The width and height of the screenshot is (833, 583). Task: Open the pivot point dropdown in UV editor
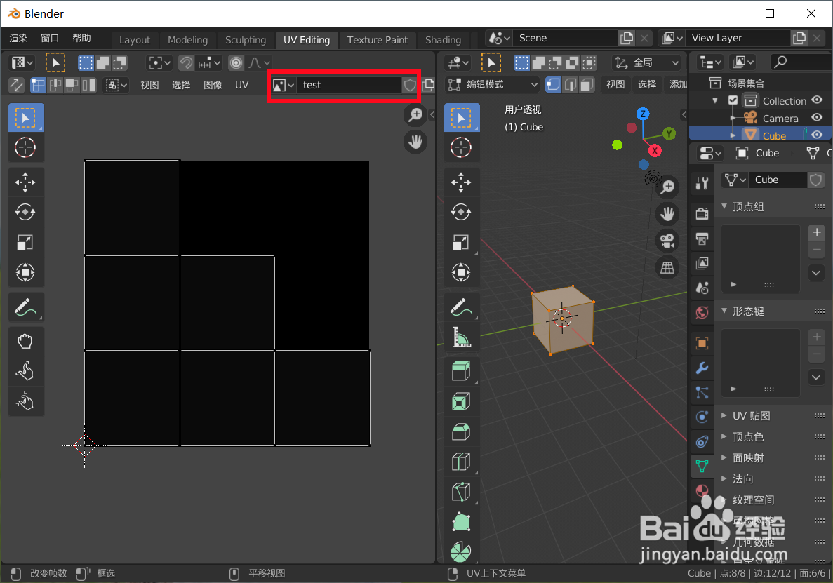[x=159, y=62]
